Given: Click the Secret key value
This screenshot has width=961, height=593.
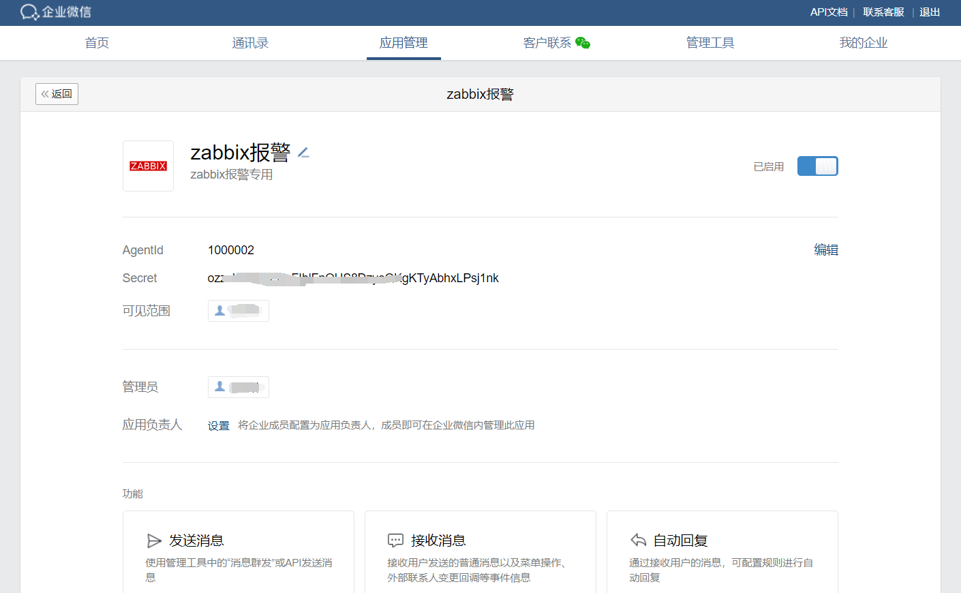Looking at the screenshot, I should [x=353, y=278].
